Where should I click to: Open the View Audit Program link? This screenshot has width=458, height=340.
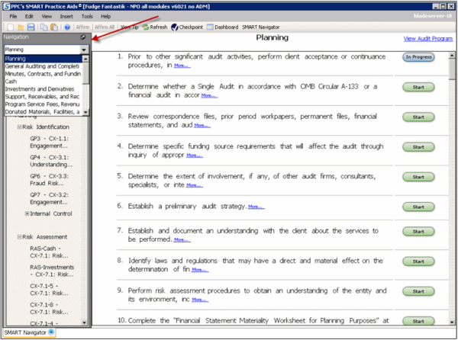[x=424, y=38]
